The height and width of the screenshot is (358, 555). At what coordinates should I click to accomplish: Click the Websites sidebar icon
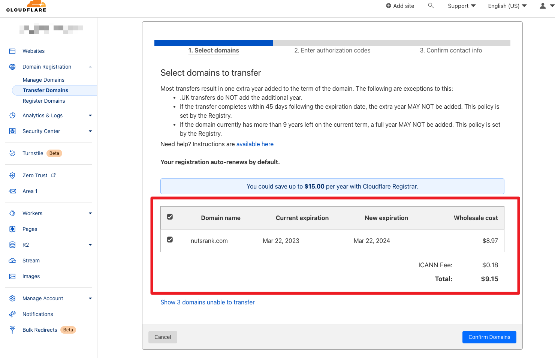12,51
